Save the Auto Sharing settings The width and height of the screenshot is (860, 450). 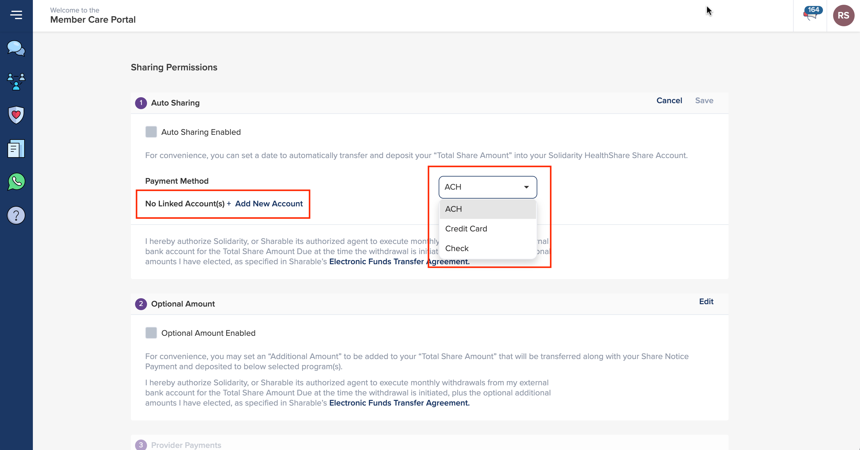tap(704, 100)
